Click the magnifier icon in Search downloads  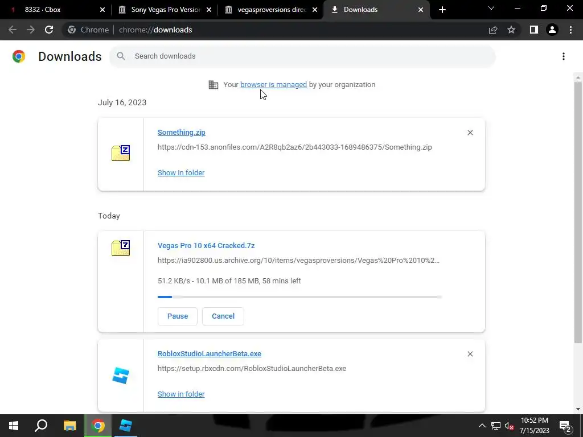point(121,56)
